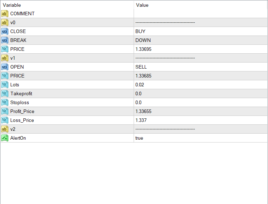This screenshot has width=268, height=204.
Task: Click the double-type icon beside Stoploss
Action: click(x=5, y=102)
